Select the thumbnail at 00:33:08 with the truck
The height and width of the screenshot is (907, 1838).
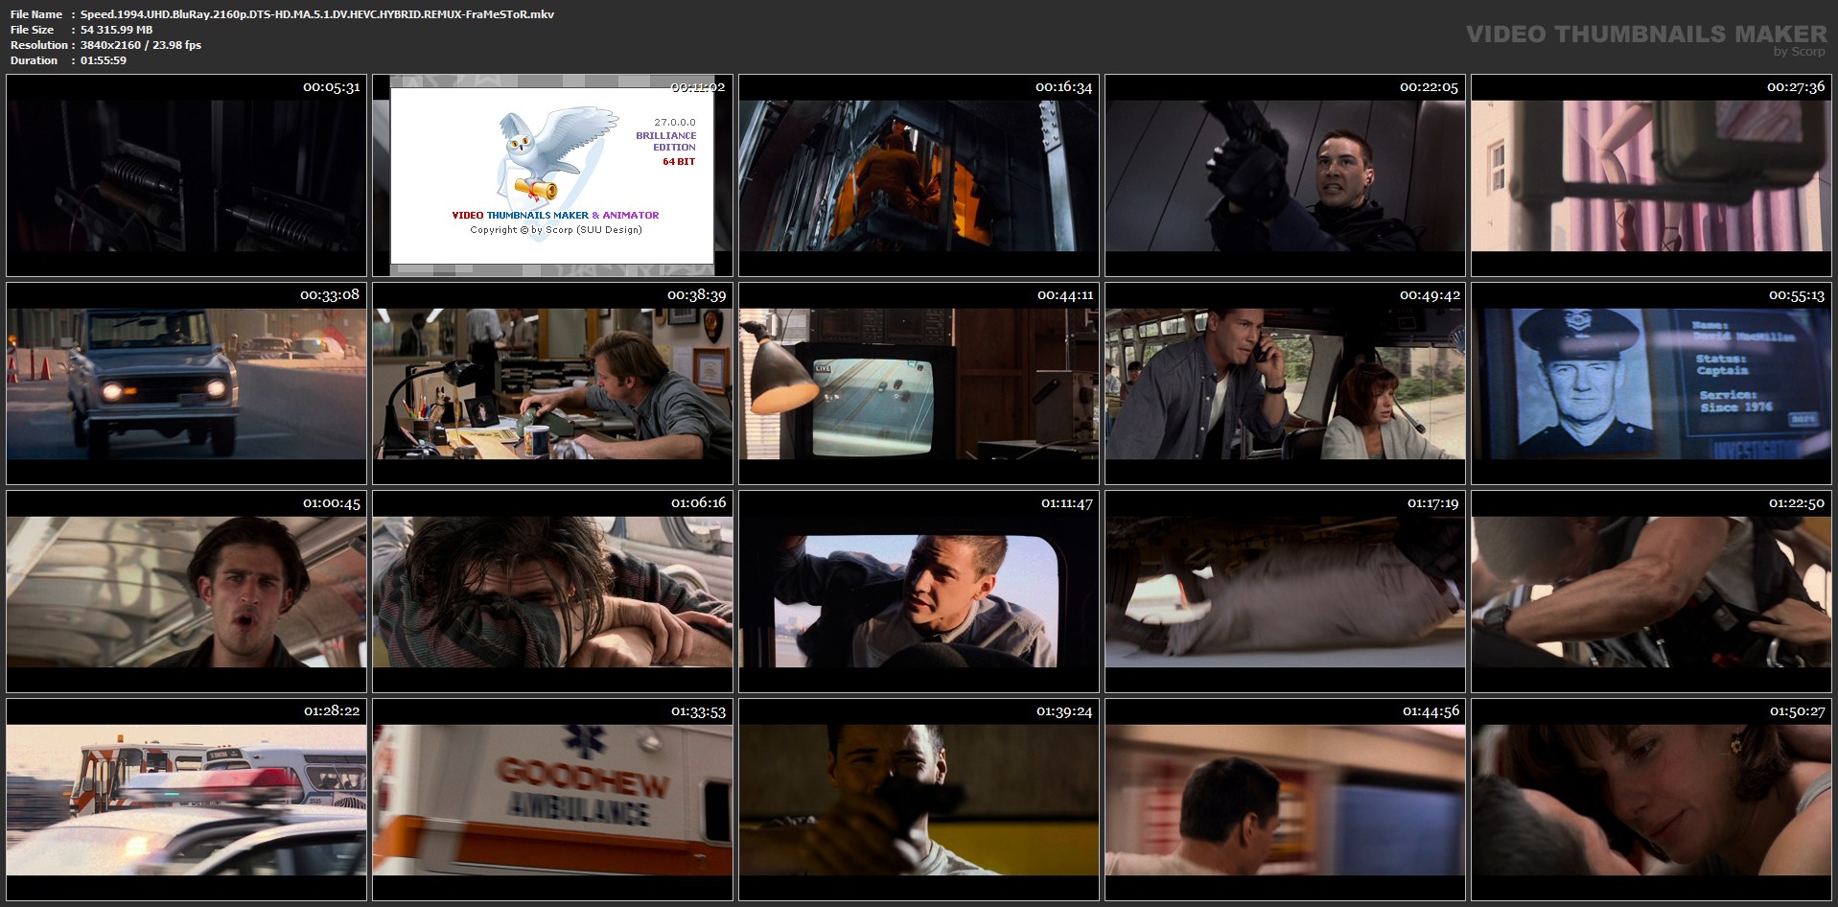186,384
